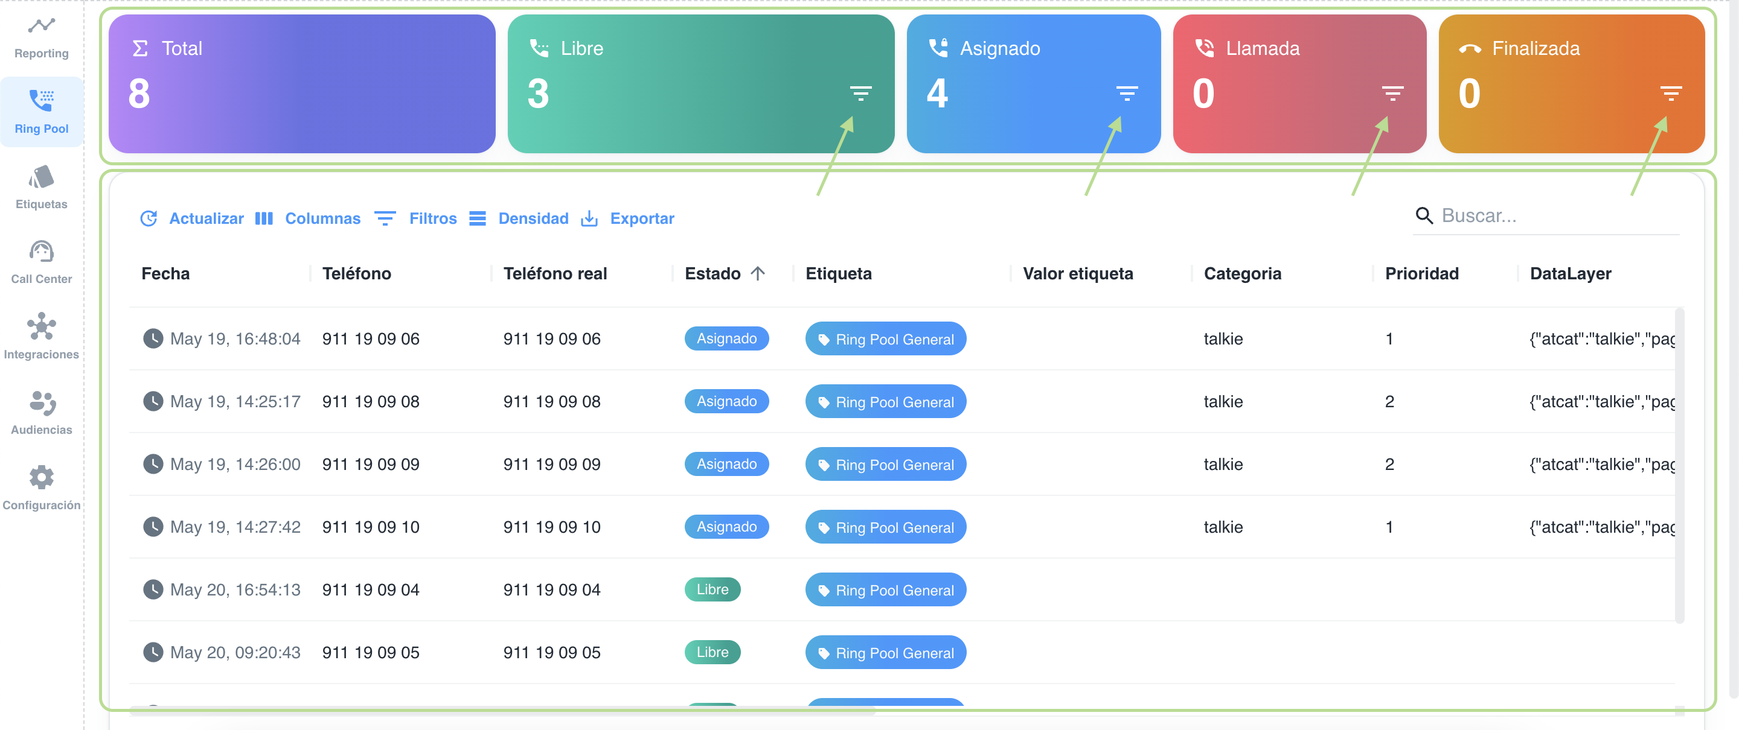Screen dimensions: 1739x730
Task: Toggle filter on Finalizada card
Action: tap(1670, 93)
